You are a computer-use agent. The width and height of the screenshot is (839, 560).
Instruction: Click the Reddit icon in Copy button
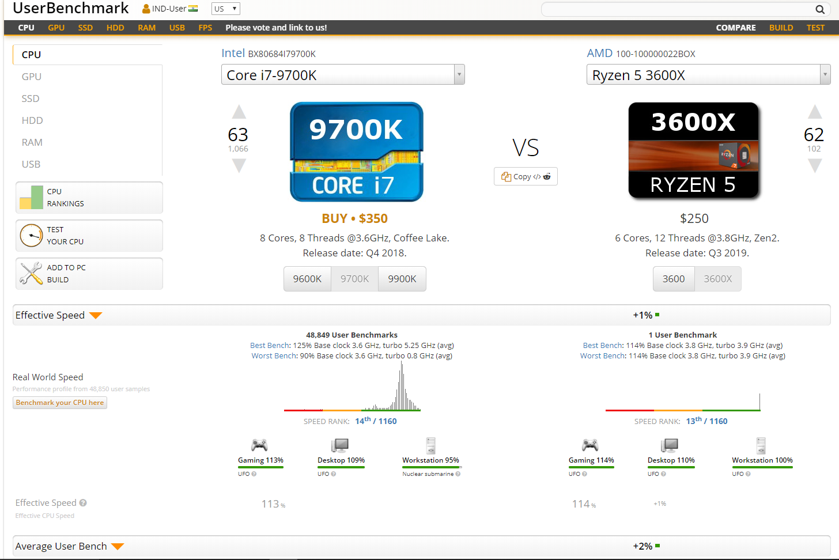(547, 176)
